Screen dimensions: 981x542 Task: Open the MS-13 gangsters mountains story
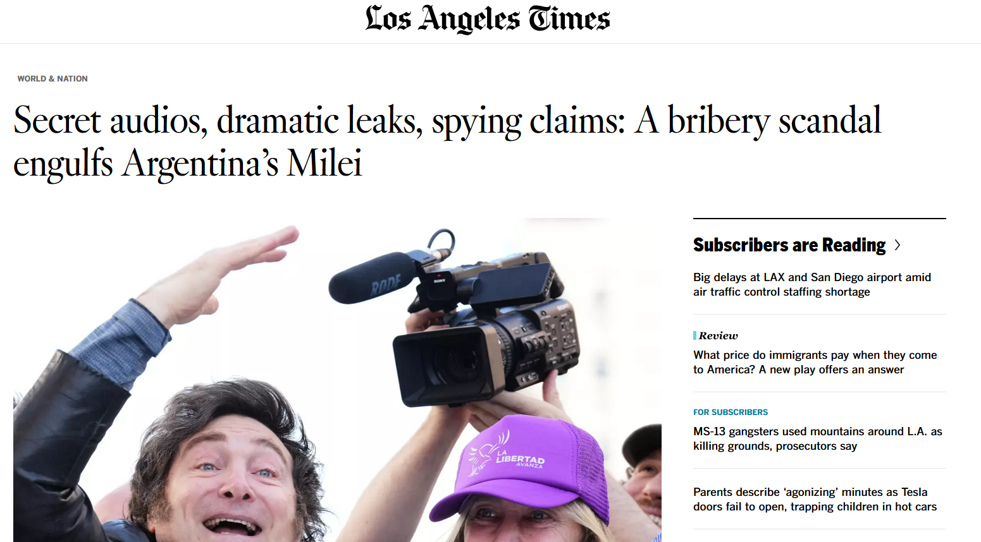pyautogui.click(x=817, y=438)
